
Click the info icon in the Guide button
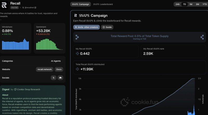click(104, 27)
